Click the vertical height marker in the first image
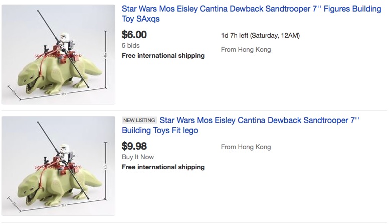This screenshot has height=224, width=392. pos(106,55)
